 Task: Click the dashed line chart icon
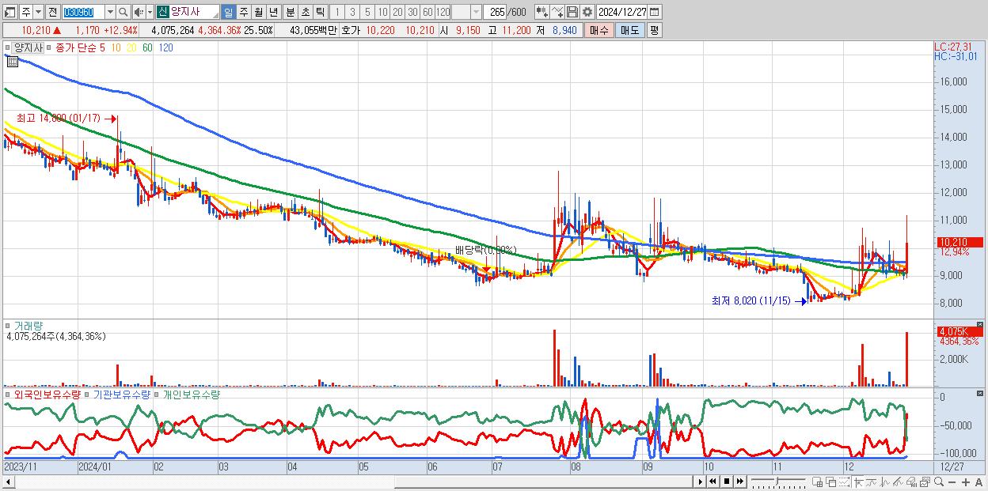pyautogui.click(x=845, y=482)
